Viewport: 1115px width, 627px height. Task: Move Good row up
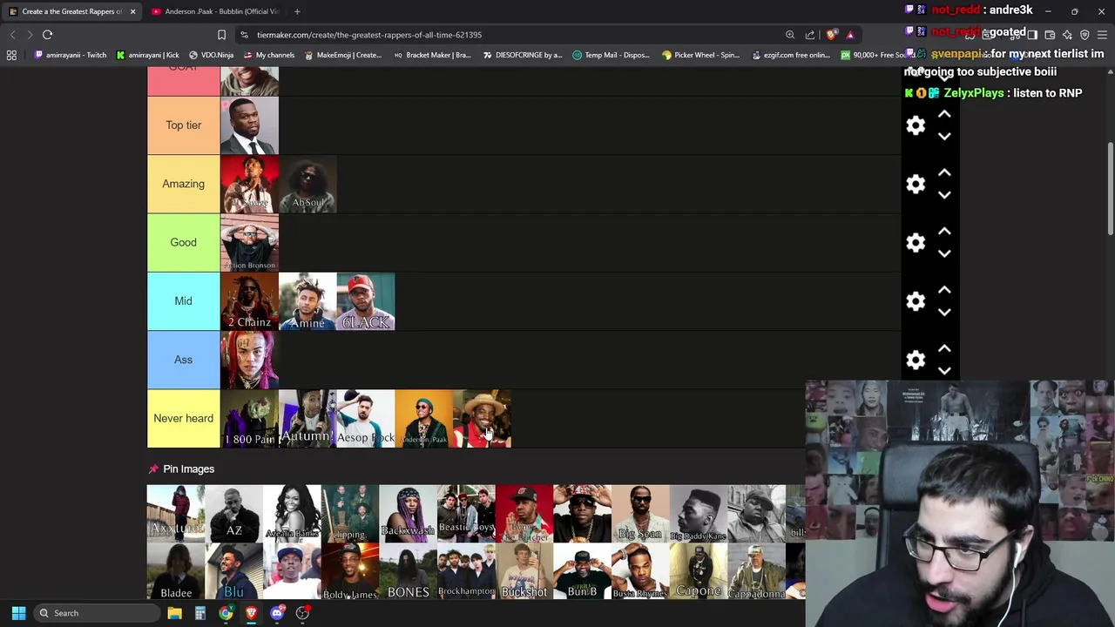tap(944, 231)
